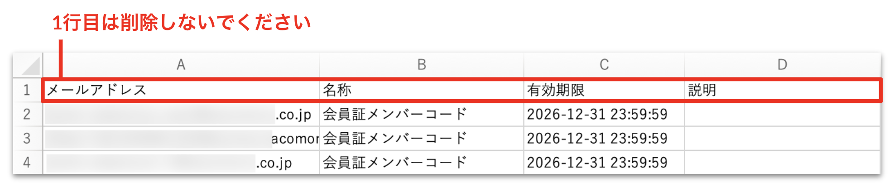Select the empty 説明 cell in row 4
The image size is (894, 193).
click(782, 162)
